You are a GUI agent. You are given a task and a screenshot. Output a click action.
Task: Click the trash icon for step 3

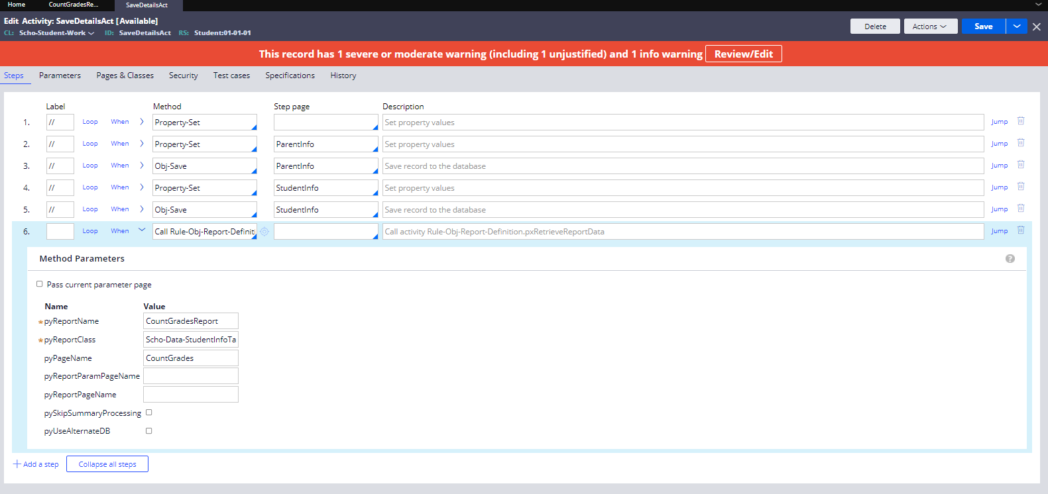(x=1021, y=165)
